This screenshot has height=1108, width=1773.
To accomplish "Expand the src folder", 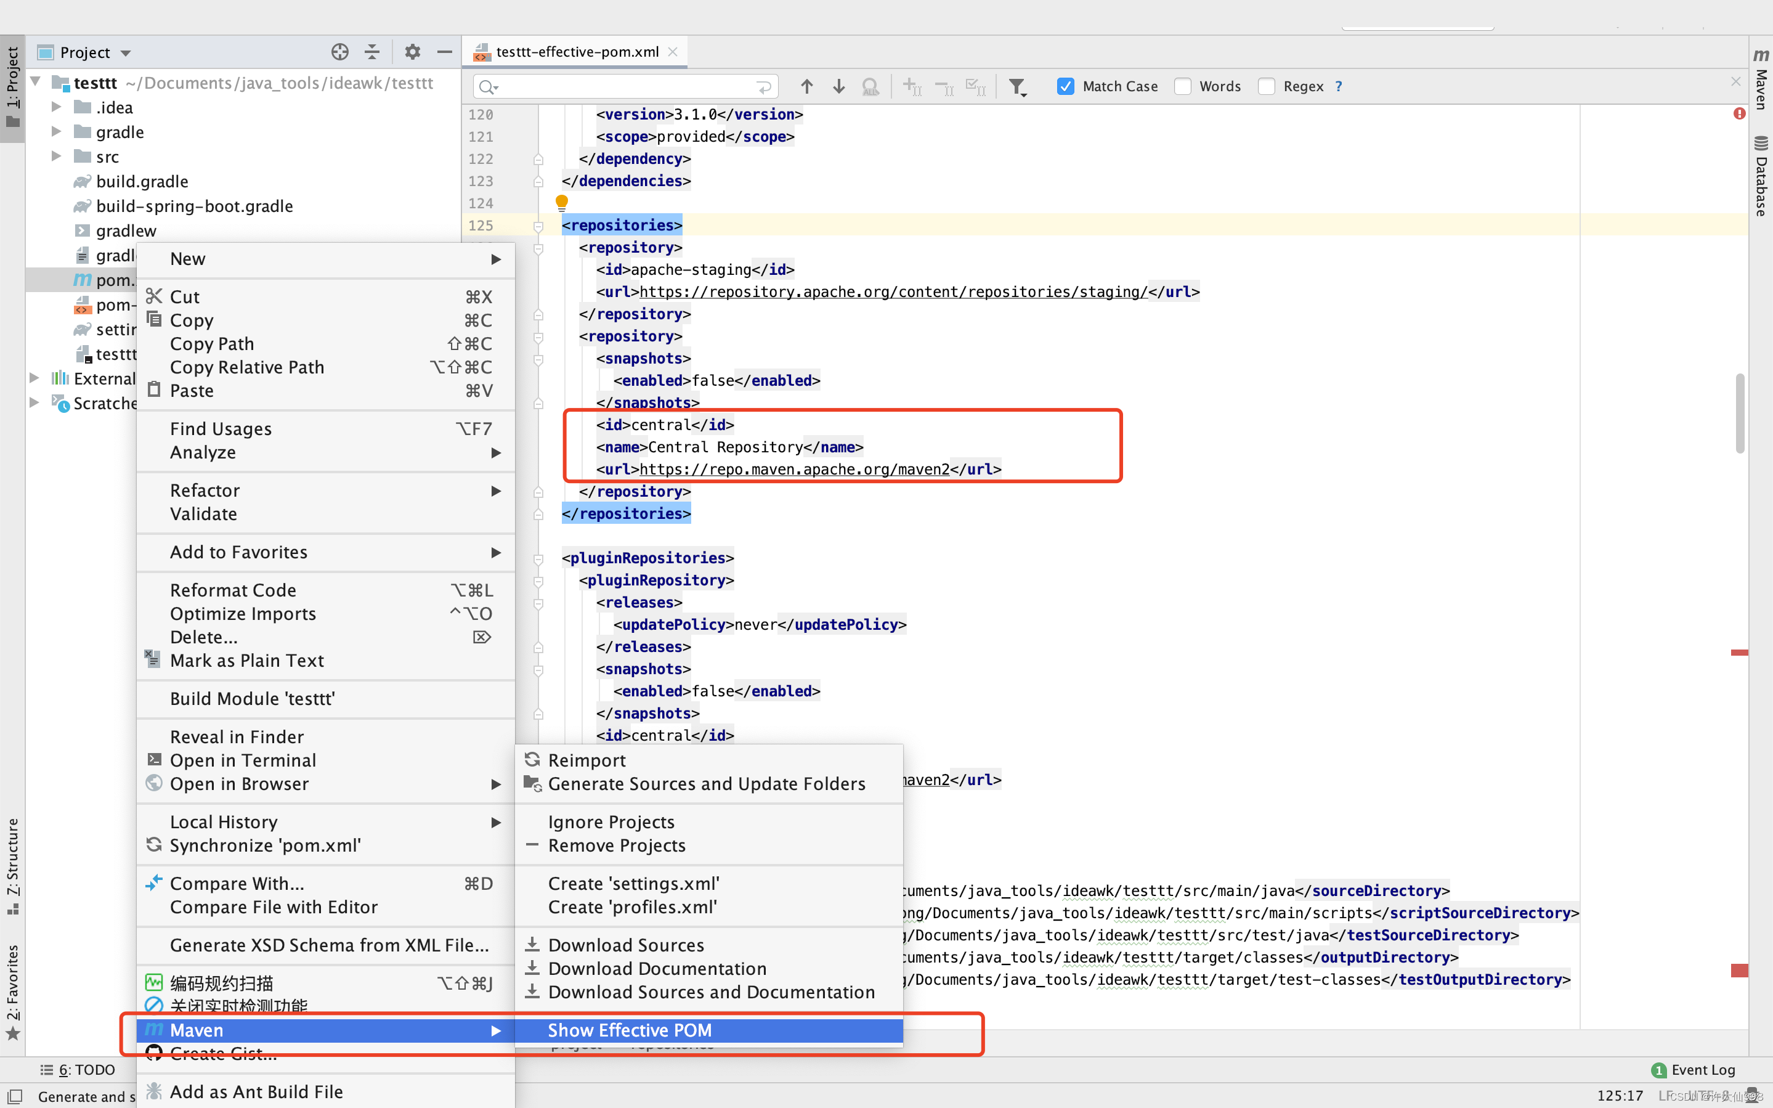I will 57,156.
